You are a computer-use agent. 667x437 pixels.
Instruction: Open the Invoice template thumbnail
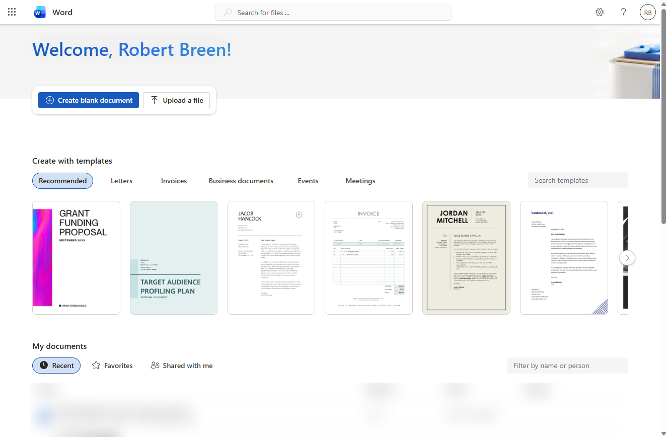pos(368,258)
